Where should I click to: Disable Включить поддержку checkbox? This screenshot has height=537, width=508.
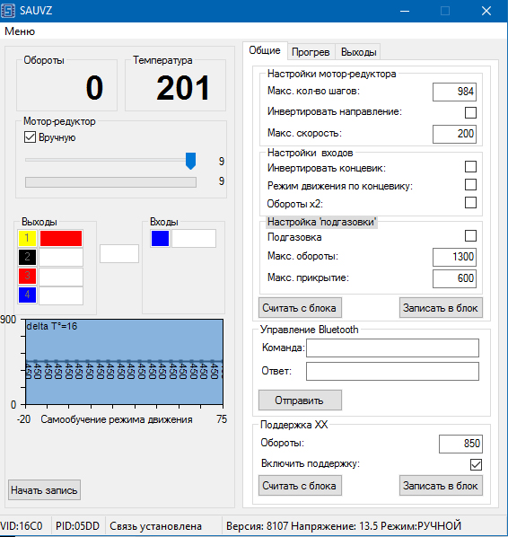pos(477,464)
